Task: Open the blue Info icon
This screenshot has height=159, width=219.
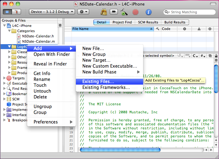Action: point(148,12)
